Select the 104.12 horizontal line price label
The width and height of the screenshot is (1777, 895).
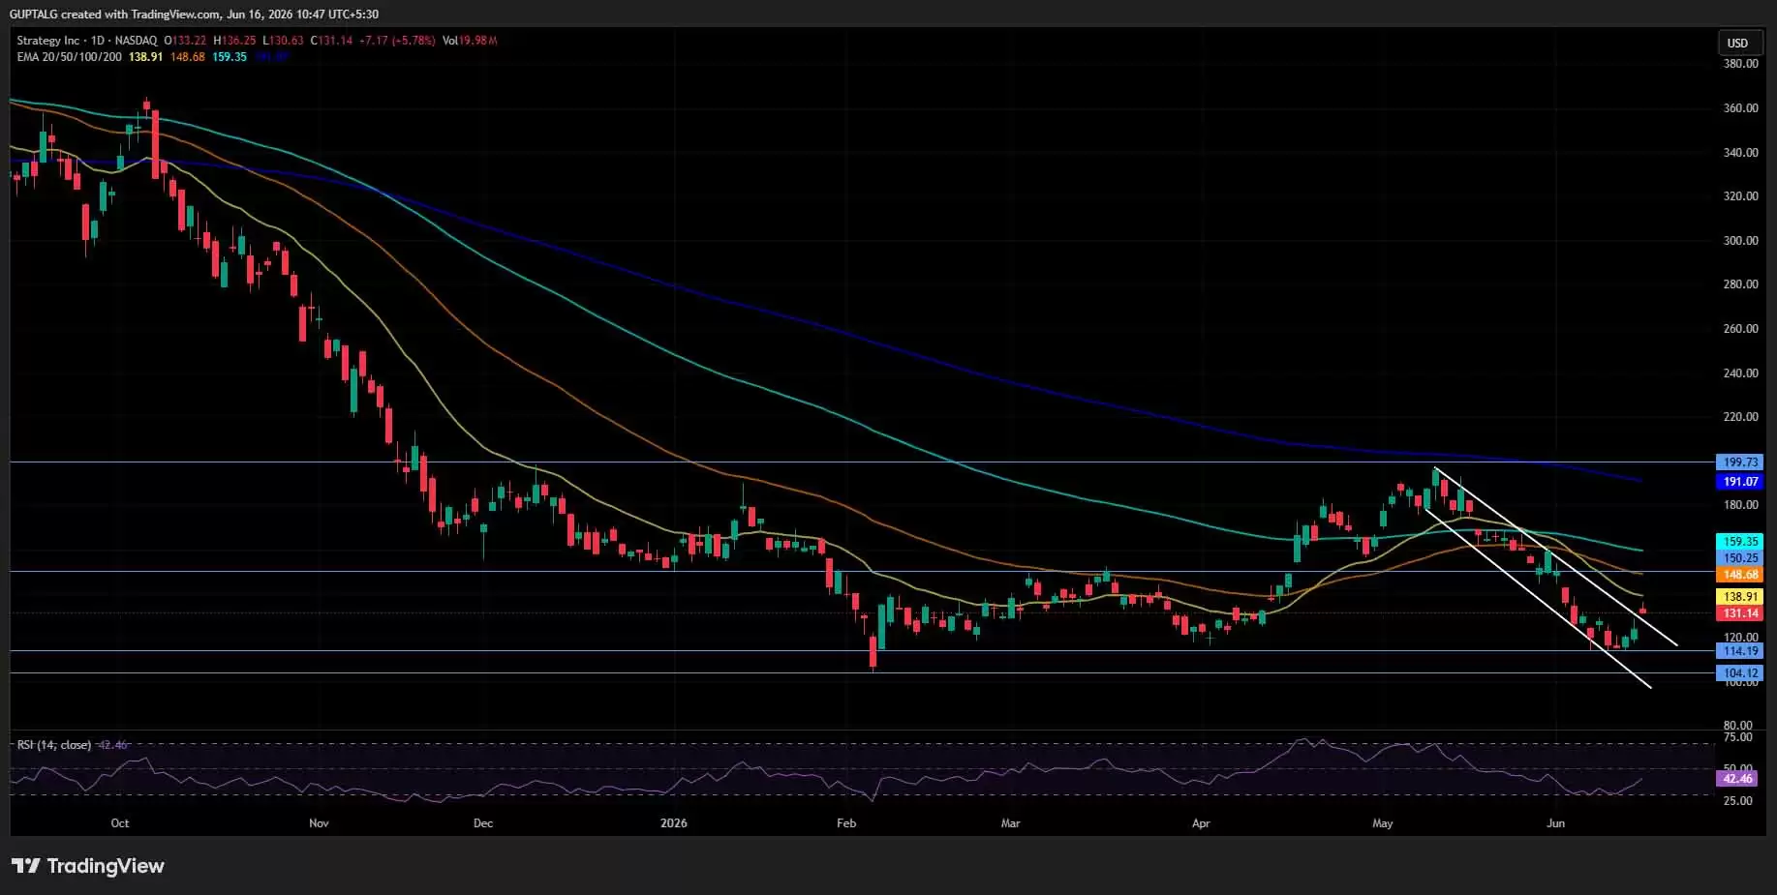point(1740,673)
